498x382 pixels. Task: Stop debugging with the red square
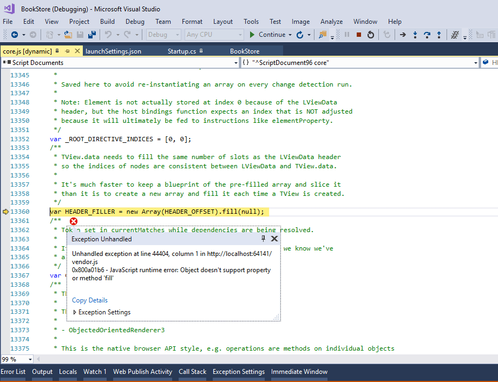tap(358, 35)
